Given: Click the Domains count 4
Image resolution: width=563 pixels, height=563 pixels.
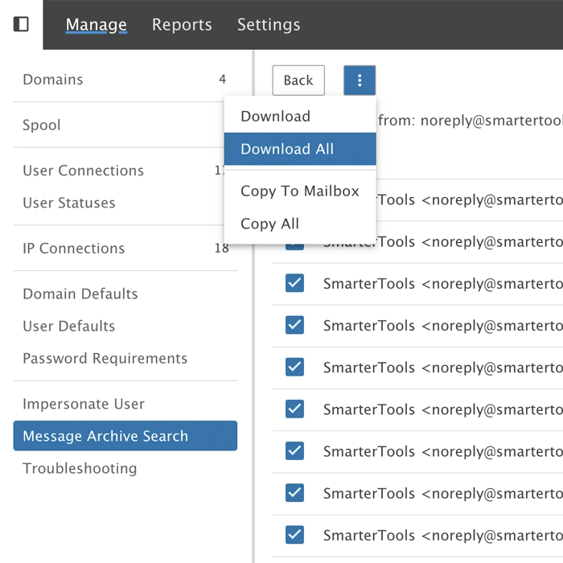Looking at the screenshot, I should tap(223, 80).
